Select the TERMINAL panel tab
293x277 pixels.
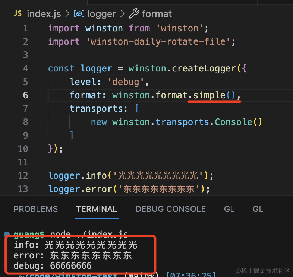[x=97, y=209]
